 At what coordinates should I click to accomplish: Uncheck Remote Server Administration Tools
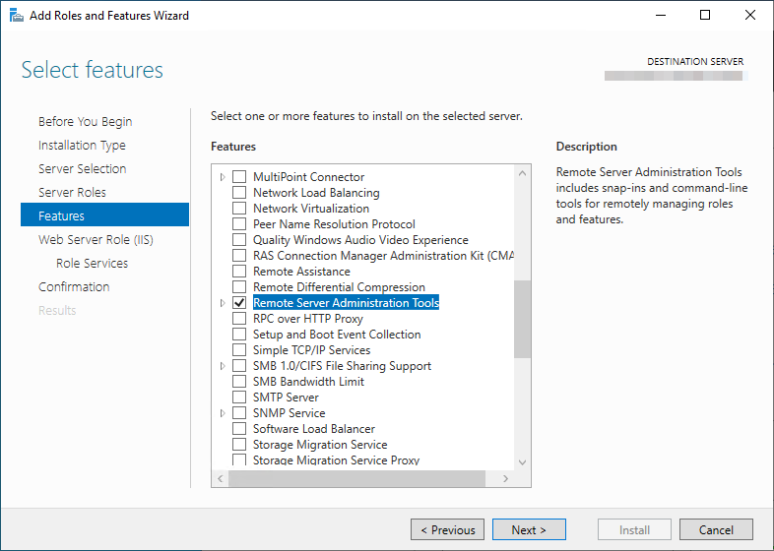click(x=239, y=303)
